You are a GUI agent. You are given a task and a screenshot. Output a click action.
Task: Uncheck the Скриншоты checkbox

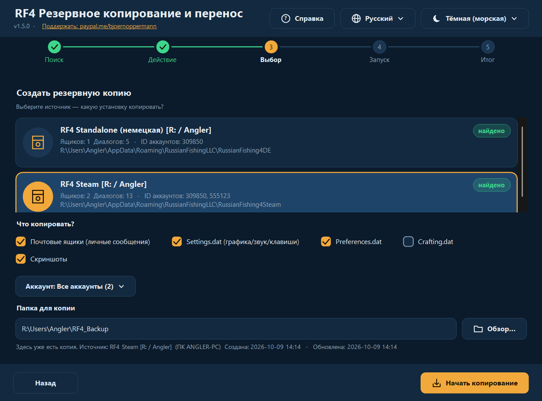tap(21, 259)
